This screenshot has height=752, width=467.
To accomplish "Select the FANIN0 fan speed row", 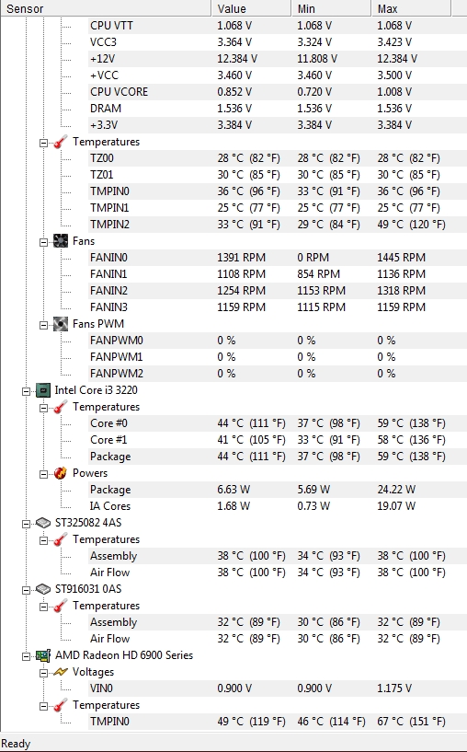I will click(x=278, y=258).
